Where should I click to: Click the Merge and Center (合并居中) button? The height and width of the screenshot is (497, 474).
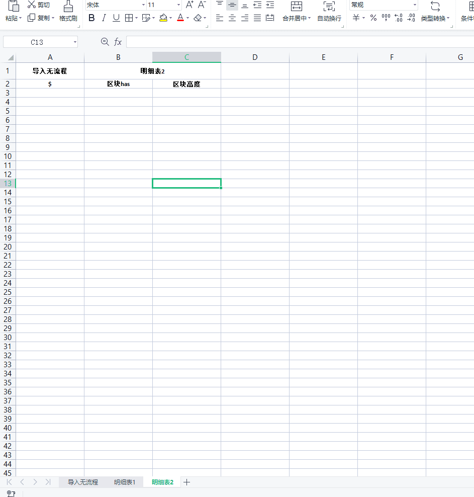pos(297,11)
